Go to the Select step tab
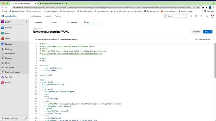 tap(54, 23)
